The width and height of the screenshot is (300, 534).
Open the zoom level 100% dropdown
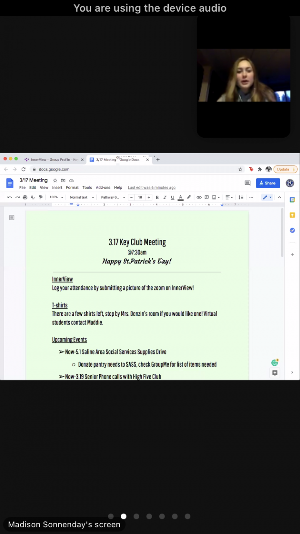click(56, 197)
